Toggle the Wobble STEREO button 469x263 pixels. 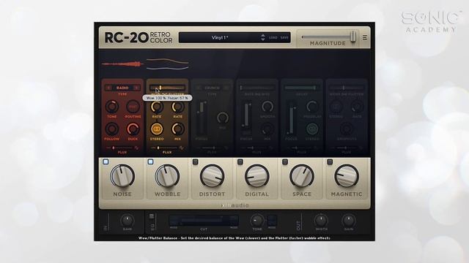157,129
